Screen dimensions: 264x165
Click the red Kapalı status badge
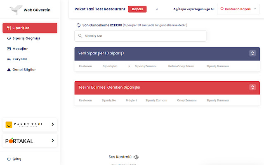[x=137, y=9]
